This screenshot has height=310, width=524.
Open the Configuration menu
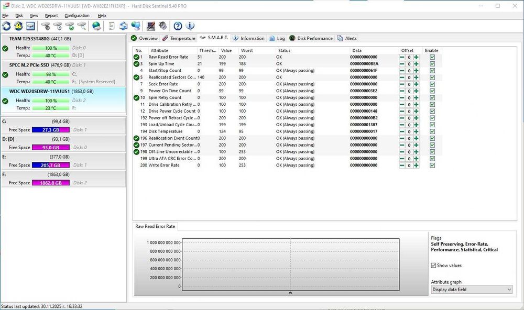pyautogui.click(x=77, y=16)
